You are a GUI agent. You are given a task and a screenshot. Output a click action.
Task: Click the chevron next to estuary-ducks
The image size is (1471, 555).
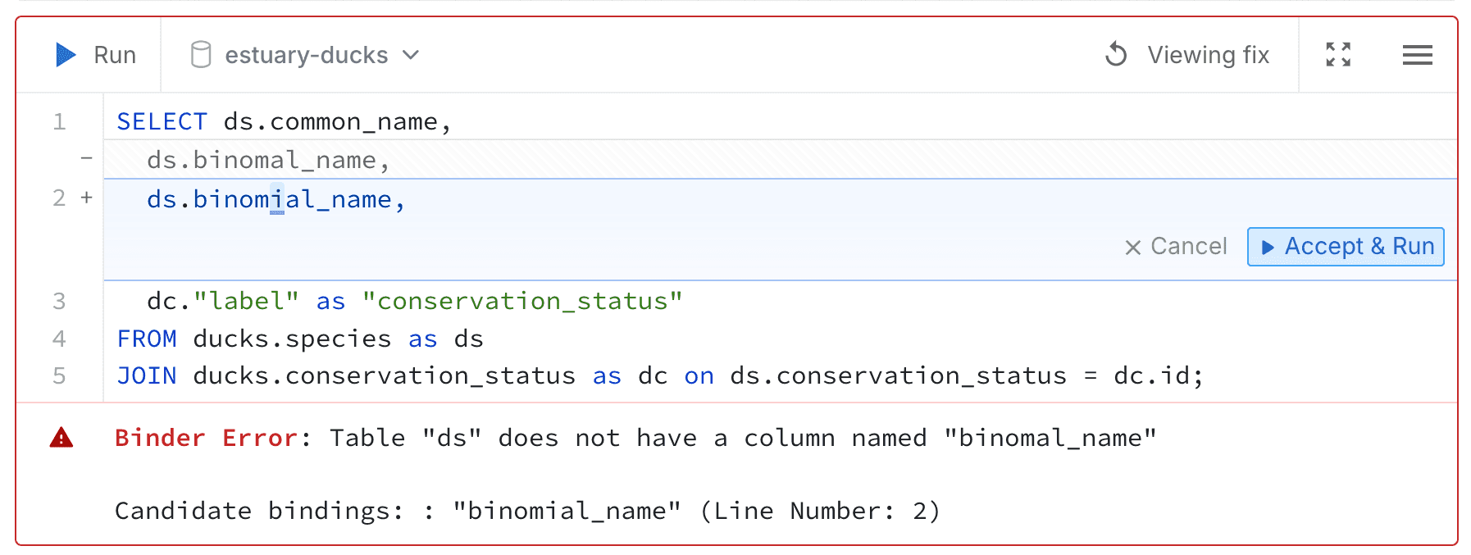tap(411, 55)
